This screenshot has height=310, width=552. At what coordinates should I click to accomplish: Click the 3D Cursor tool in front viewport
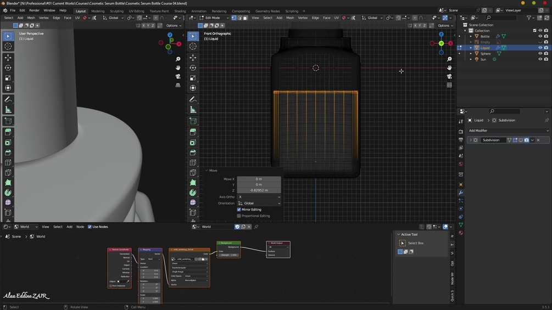[193, 47]
